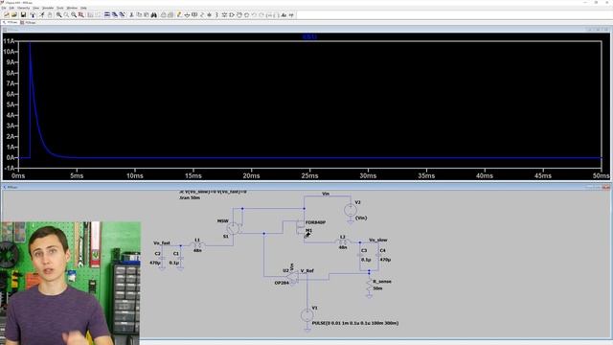
Task: Click the .tran 50m directive text
Action: click(190, 197)
